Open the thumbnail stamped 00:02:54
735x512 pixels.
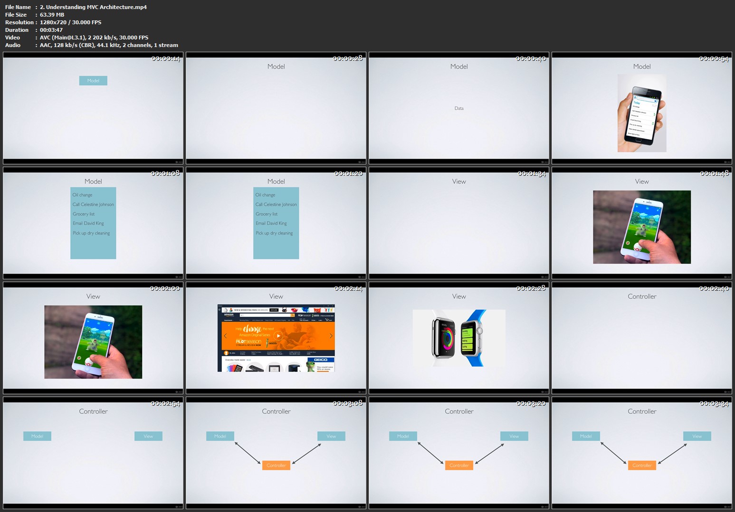click(x=93, y=453)
